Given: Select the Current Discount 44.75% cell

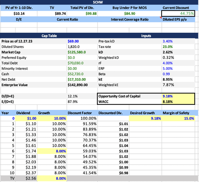Looking at the screenshot, I should [x=178, y=13].
